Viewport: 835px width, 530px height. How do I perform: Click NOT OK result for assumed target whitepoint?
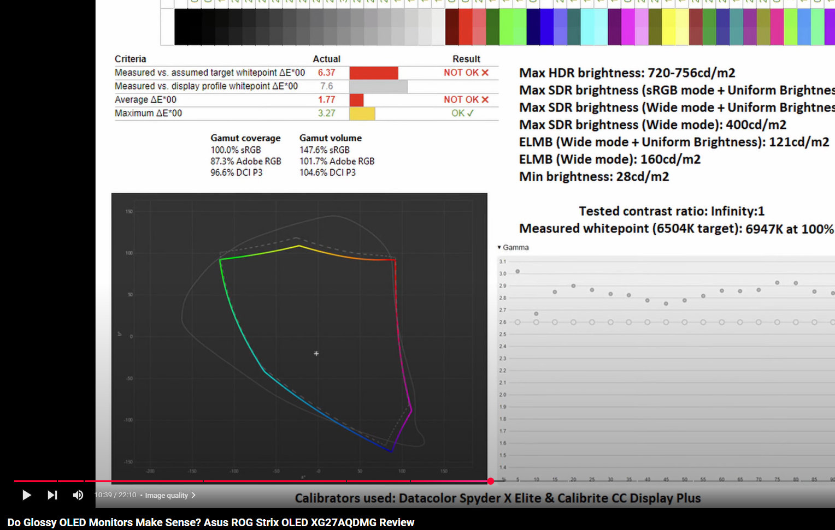[x=466, y=73]
